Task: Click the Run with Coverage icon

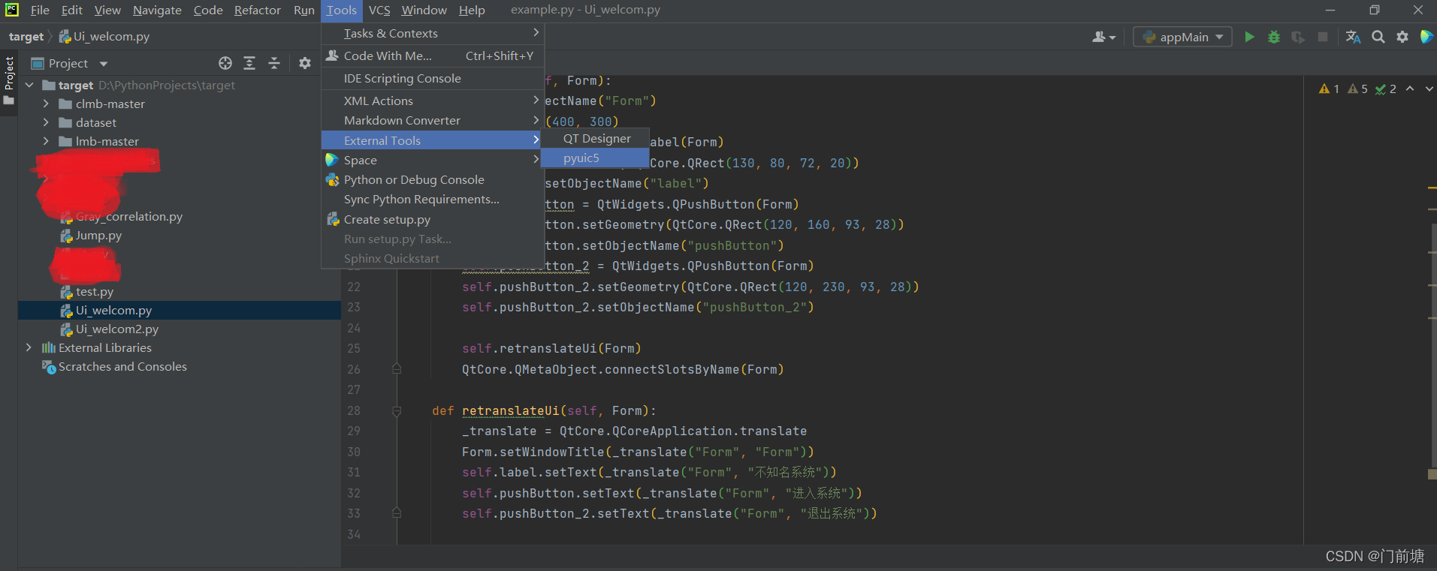Action: (1298, 37)
